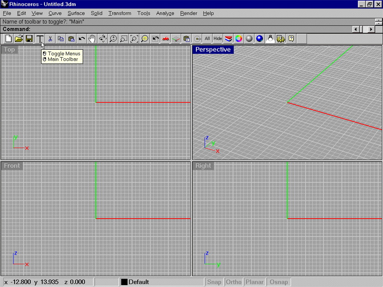The width and height of the screenshot is (383, 287).
Task: Activate the Front viewport title label
Action: pos(12,166)
